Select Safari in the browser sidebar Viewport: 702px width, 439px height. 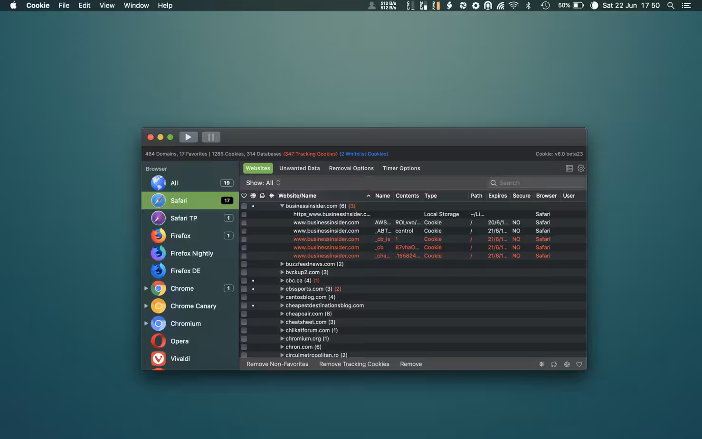pos(190,200)
